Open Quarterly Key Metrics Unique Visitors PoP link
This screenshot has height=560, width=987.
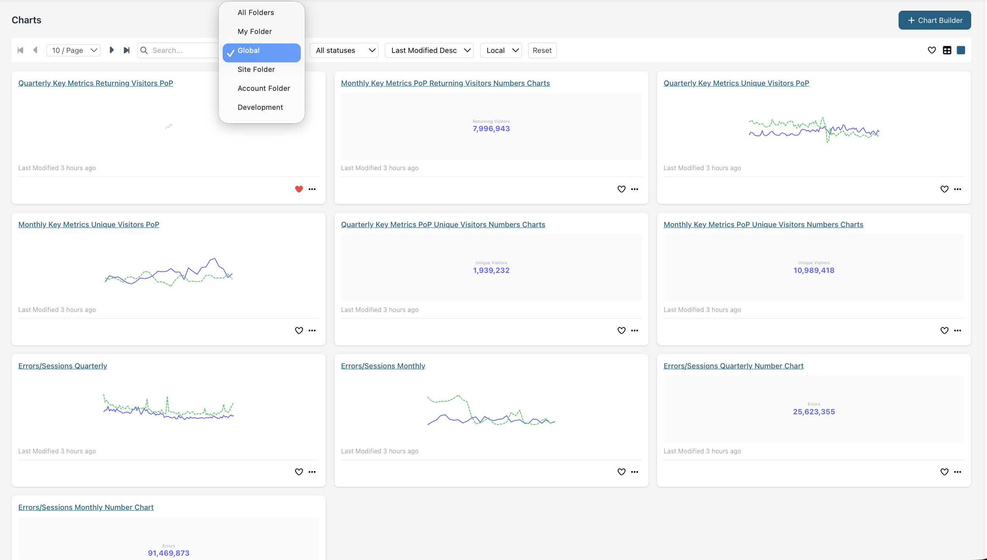736,83
